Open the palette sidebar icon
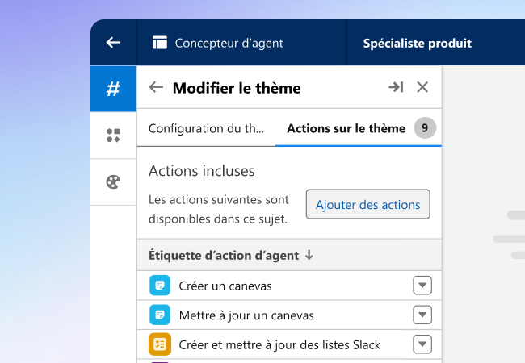 [113, 182]
